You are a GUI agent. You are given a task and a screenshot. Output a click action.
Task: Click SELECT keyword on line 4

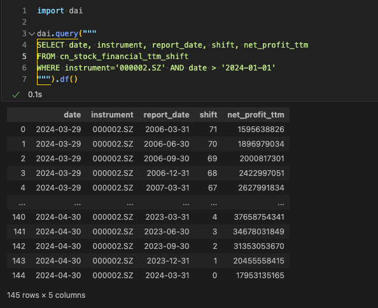51,45
